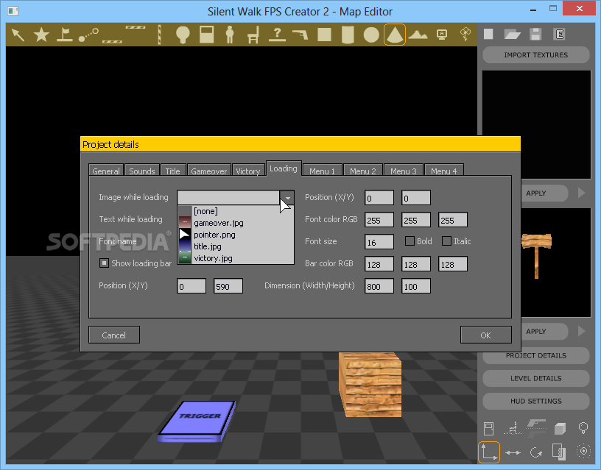The width and height of the screenshot is (601, 470).
Task: Click the first Font color RGB field
Action: 379,220
